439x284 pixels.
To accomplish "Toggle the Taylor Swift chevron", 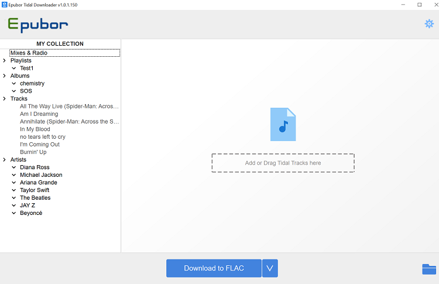I will [x=13, y=190].
